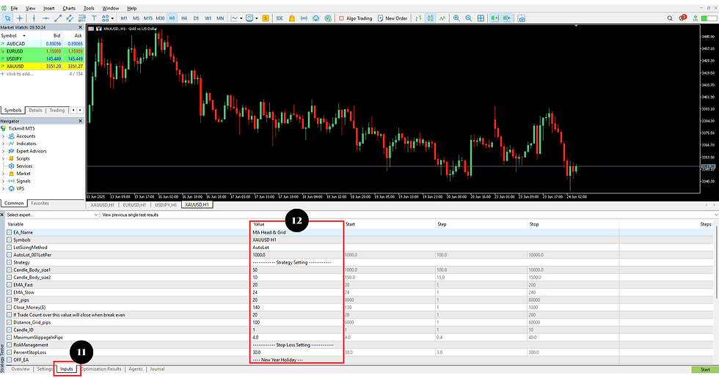Open the search magnifier in top right
The width and height of the screenshot is (719, 378).
(x=670, y=18)
